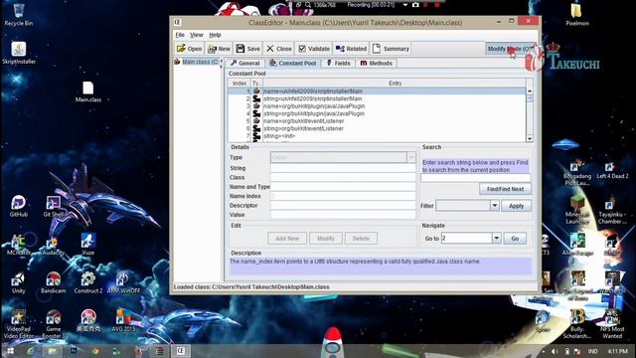The width and height of the screenshot is (636, 358).
Task: Click the Delete button in Edit section
Action: (361, 239)
